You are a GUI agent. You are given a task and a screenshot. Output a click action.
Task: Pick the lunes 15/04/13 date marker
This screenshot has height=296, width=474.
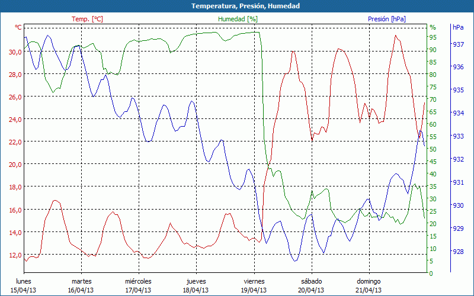24,285
